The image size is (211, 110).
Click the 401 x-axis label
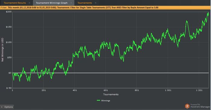click(x=75, y=90)
